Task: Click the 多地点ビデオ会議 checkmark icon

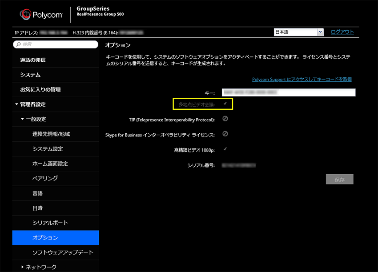Action: pos(225,104)
